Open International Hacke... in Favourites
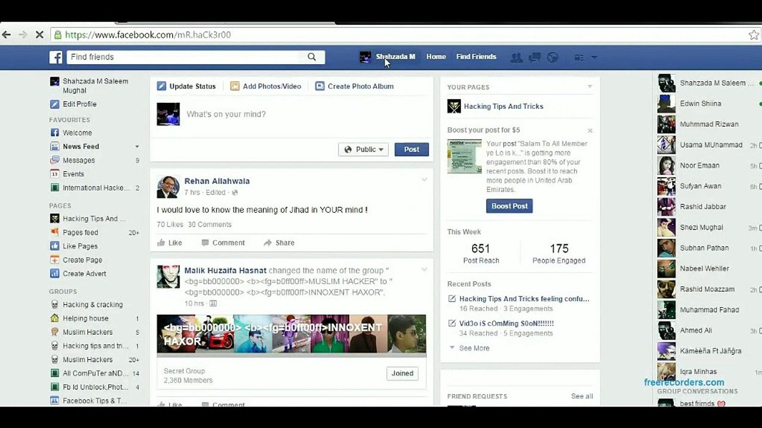This screenshot has width=762, height=428. coord(96,188)
